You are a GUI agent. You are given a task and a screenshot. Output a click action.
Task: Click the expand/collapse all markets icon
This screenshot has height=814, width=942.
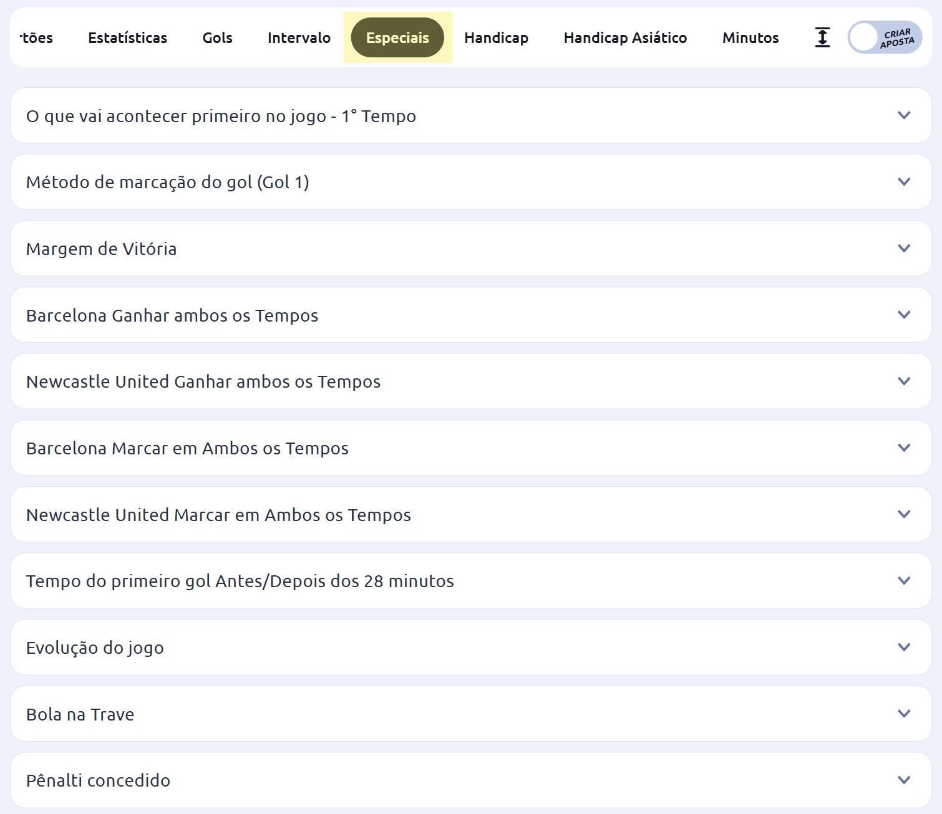(822, 37)
